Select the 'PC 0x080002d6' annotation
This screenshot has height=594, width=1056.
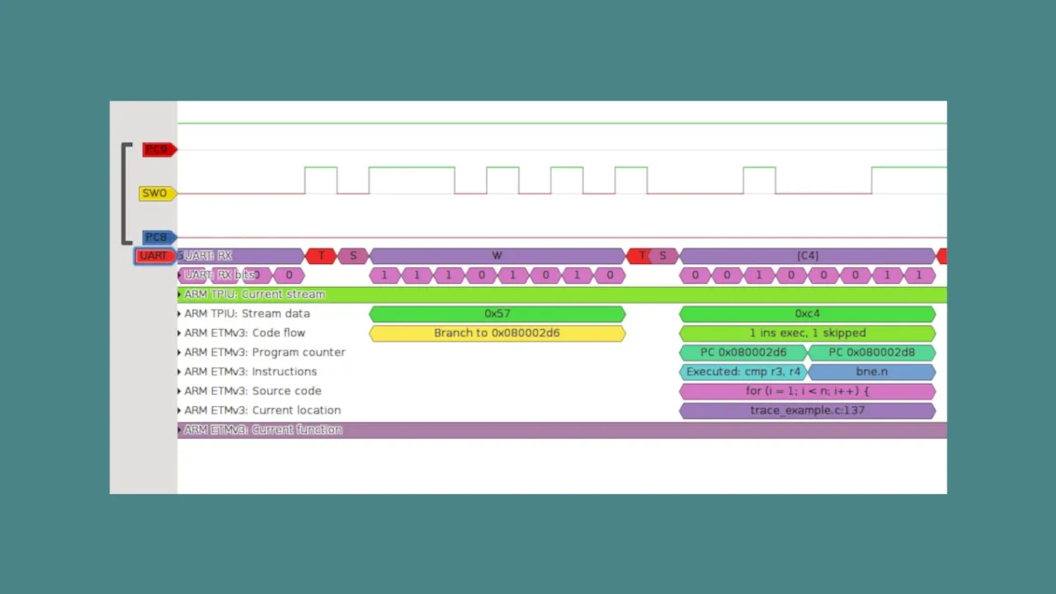pos(743,352)
